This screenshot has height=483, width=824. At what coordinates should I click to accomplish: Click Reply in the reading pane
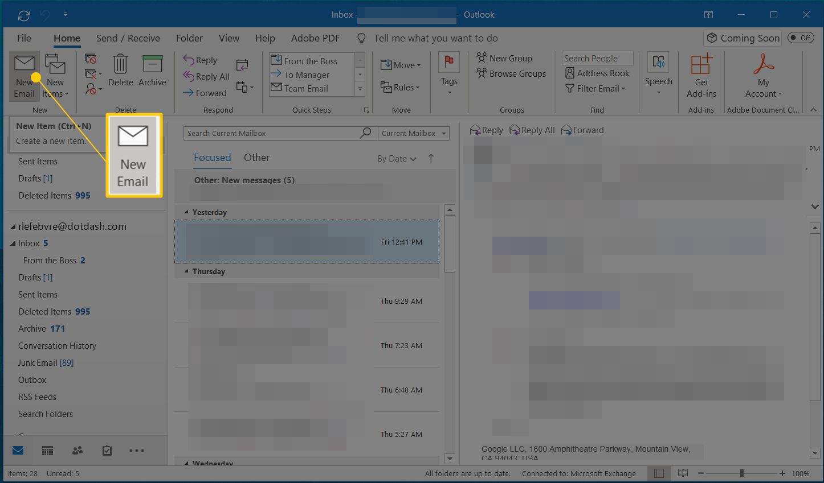click(487, 130)
